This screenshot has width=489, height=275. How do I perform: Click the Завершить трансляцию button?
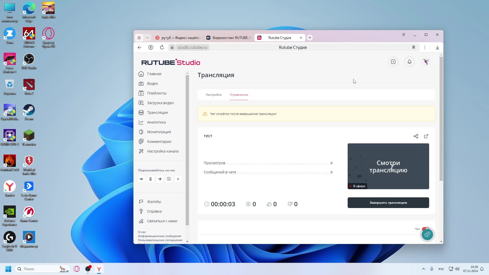(388, 203)
